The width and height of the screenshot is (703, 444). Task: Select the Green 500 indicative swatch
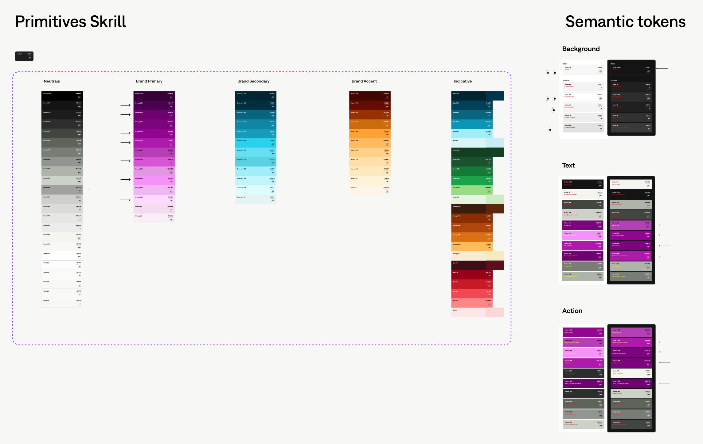[x=472, y=180]
